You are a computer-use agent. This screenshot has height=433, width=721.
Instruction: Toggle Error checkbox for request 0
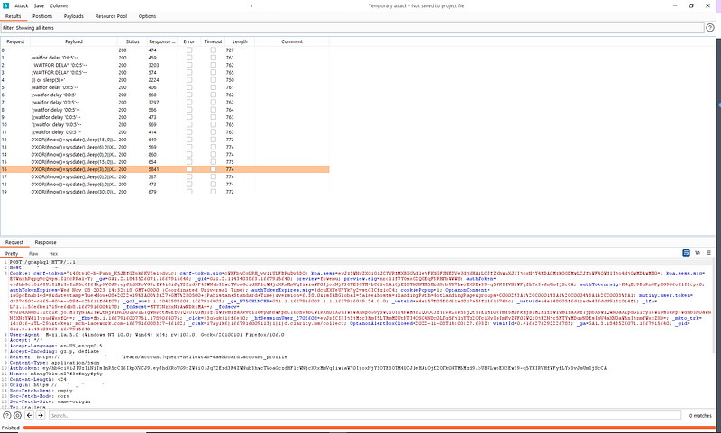pyautogui.click(x=189, y=50)
